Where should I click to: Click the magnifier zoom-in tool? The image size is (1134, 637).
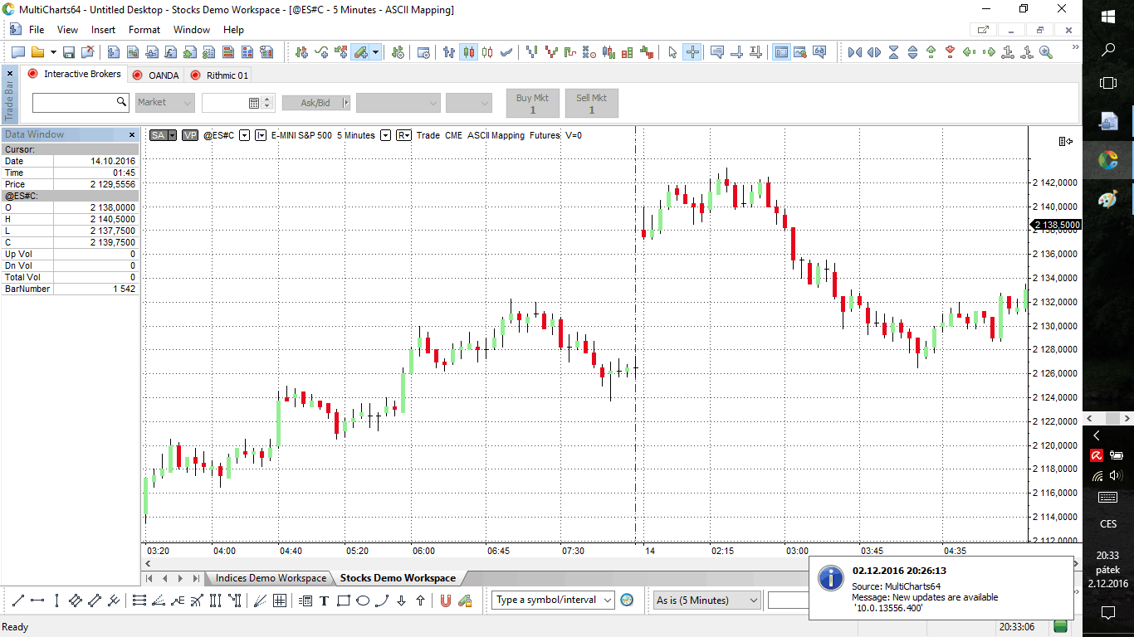point(1045,52)
